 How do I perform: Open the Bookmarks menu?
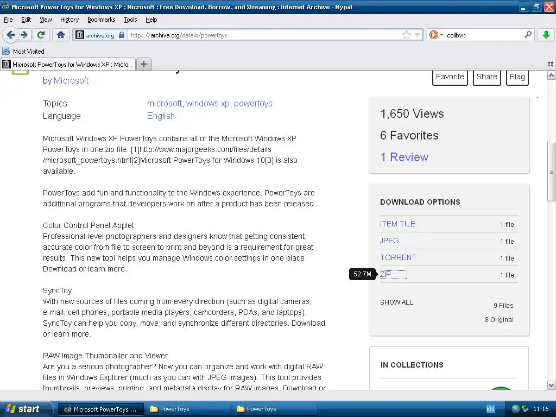[x=101, y=20]
